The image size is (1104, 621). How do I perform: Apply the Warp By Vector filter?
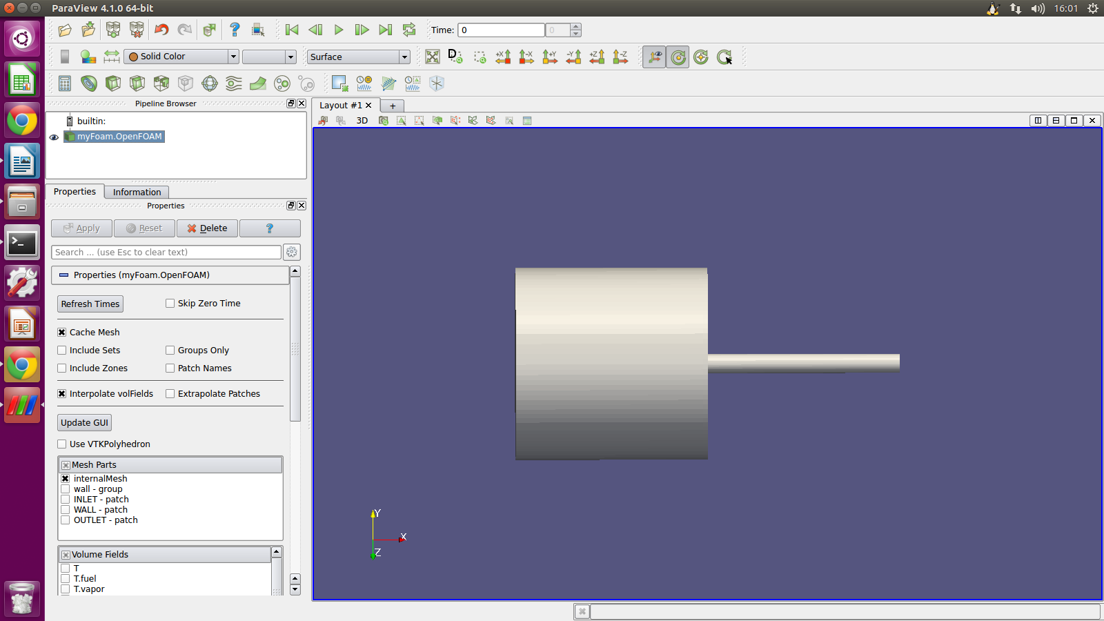point(258,83)
